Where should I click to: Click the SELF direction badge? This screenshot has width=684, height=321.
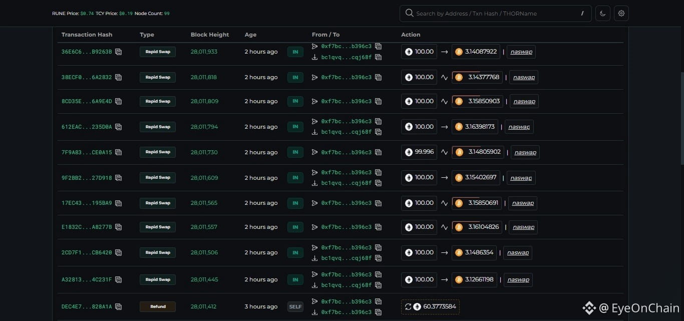tap(295, 306)
